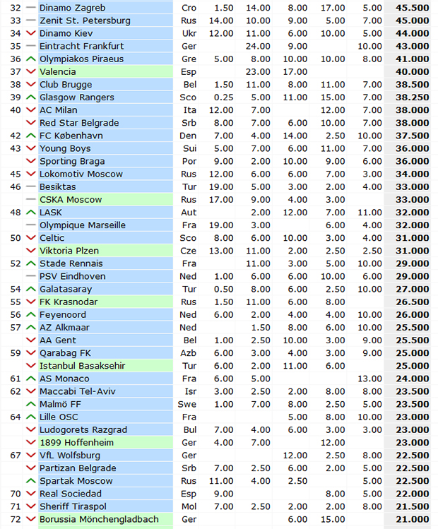438x529 pixels.
Task: Click the up arrow beside AS Monaco
Action: pyautogui.click(x=30, y=379)
